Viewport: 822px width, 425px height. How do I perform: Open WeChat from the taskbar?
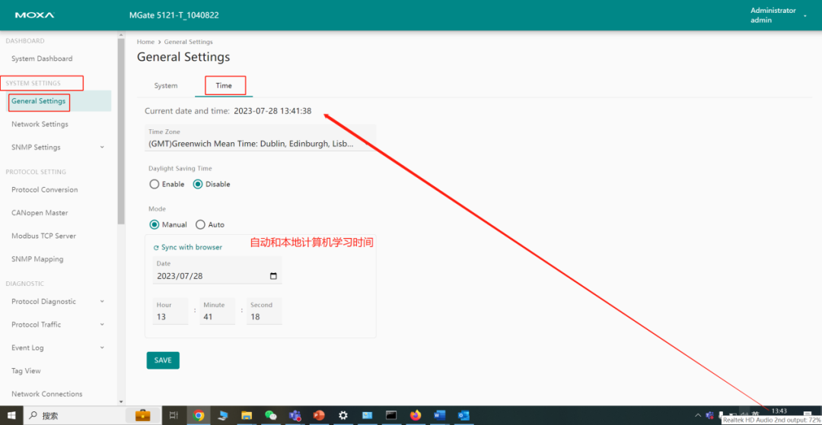pos(270,416)
